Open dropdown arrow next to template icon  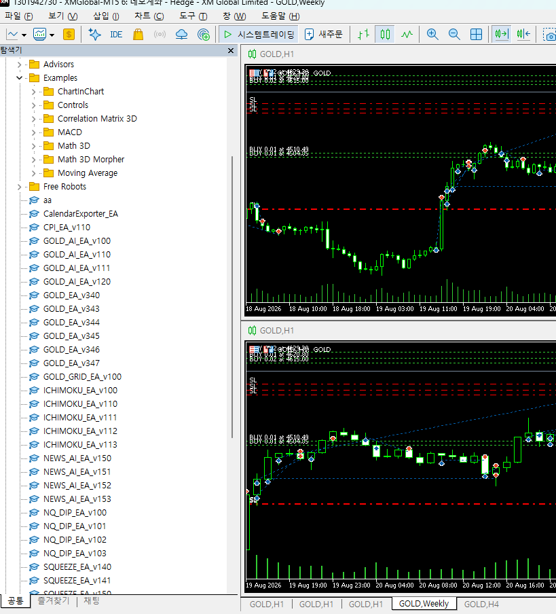52,35
